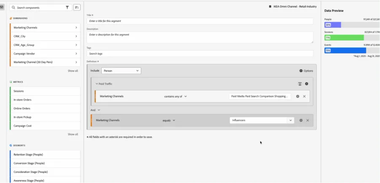This screenshot has width=380, height=183.
Task: Open gear for Influencers rule
Action: pyautogui.click(x=301, y=120)
